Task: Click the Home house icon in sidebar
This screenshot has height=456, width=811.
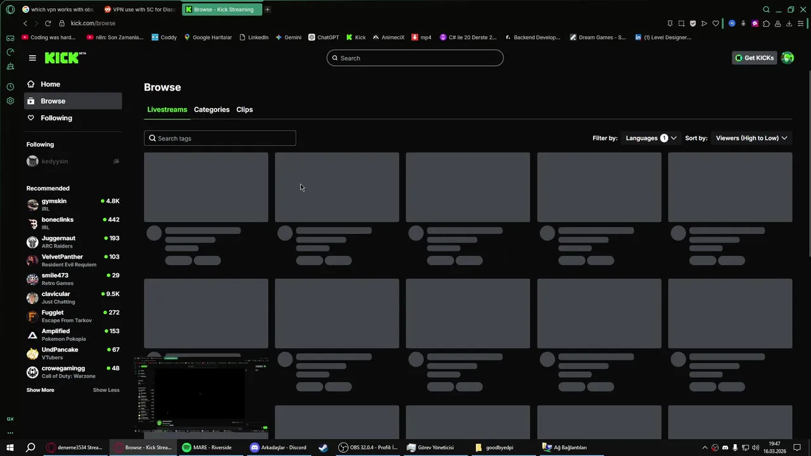Action: click(30, 84)
